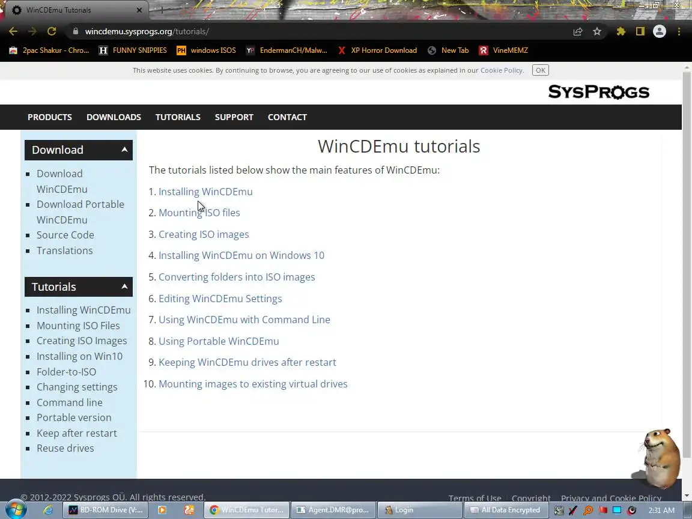
Task: Switch to BD-ROM Drive taskbar window
Action: (106, 510)
